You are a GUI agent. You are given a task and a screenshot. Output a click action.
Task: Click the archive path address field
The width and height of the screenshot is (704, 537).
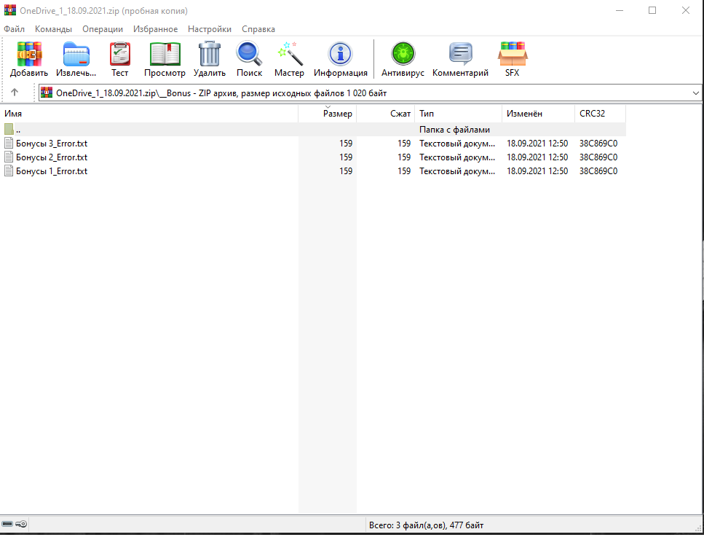(x=370, y=93)
